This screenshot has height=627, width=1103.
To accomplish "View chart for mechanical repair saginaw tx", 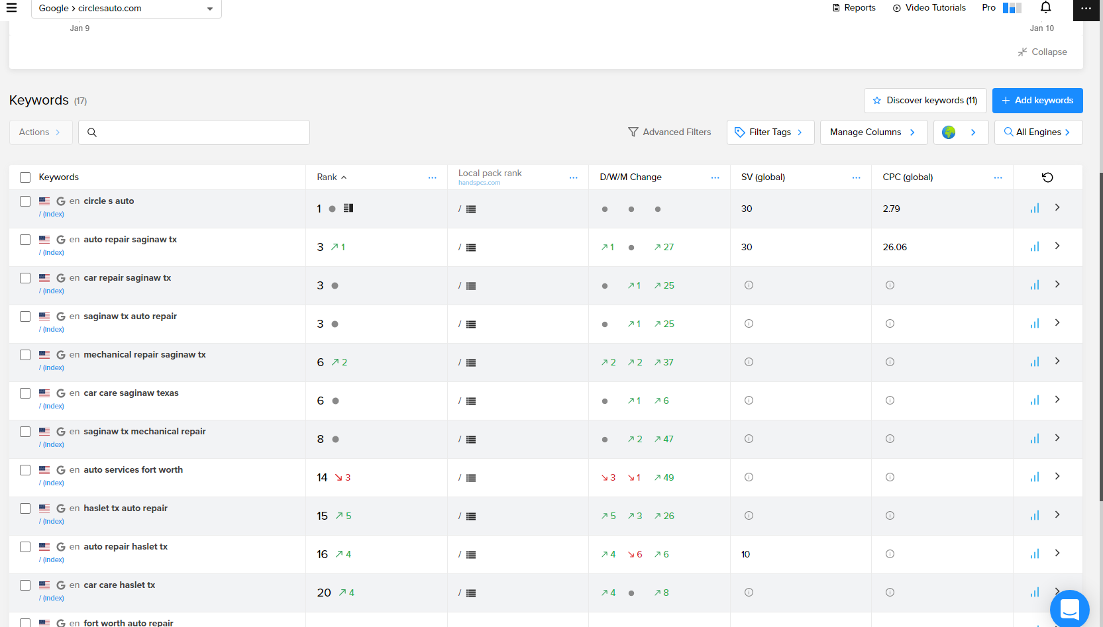I will (x=1035, y=362).
